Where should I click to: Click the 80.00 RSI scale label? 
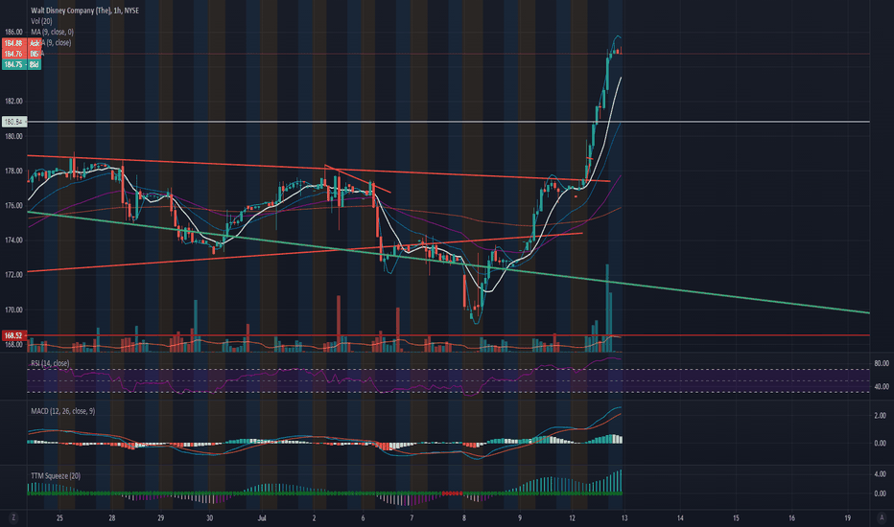[x=881, y=363]
